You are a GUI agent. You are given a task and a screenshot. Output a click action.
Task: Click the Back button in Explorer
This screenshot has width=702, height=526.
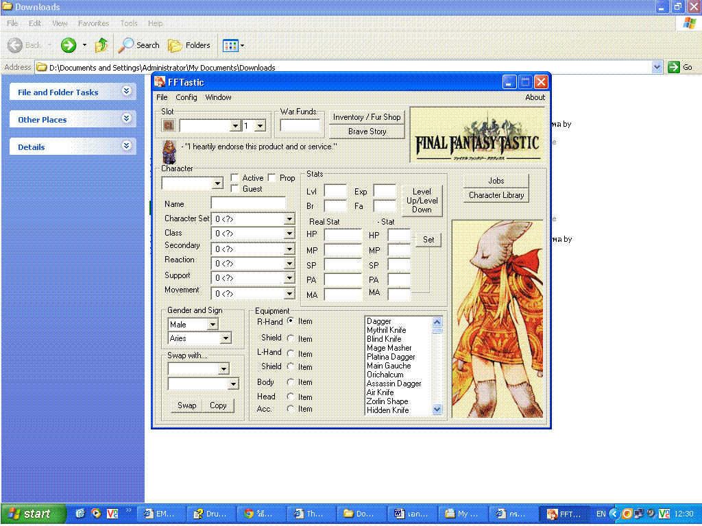point(25,45)
